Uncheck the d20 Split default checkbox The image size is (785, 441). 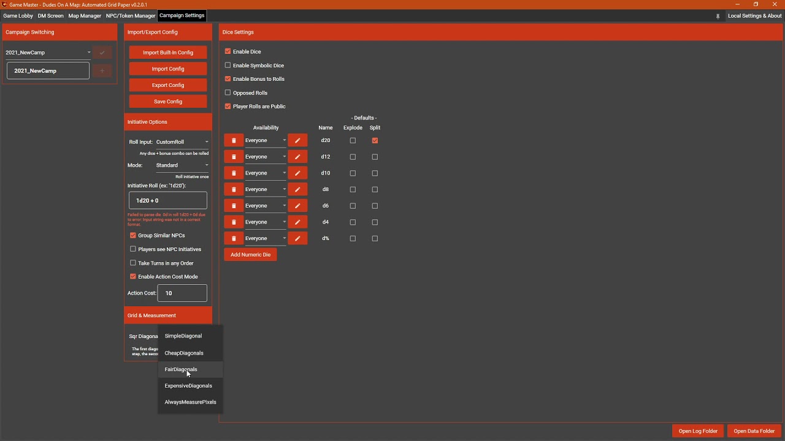point(375,140)
